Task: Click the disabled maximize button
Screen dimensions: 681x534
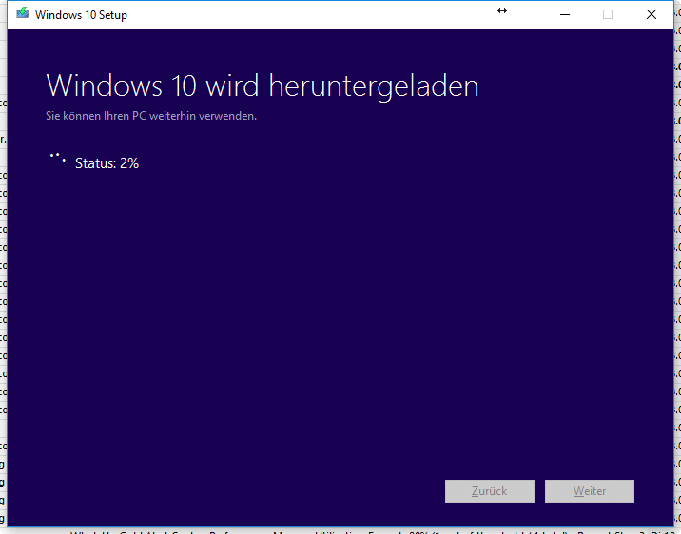Action: (608, 15)
